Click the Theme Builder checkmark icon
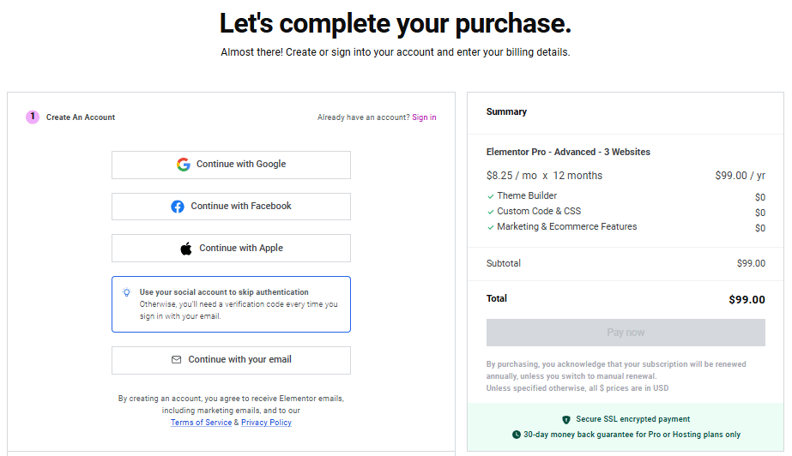The height and width of the screenshot is (456, 792). (x=491, y=197)
